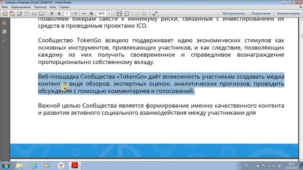This screenshot has height=170, width=303.
Task: Click the zoom percentage field 143%
Action: (x=101, y=13)
